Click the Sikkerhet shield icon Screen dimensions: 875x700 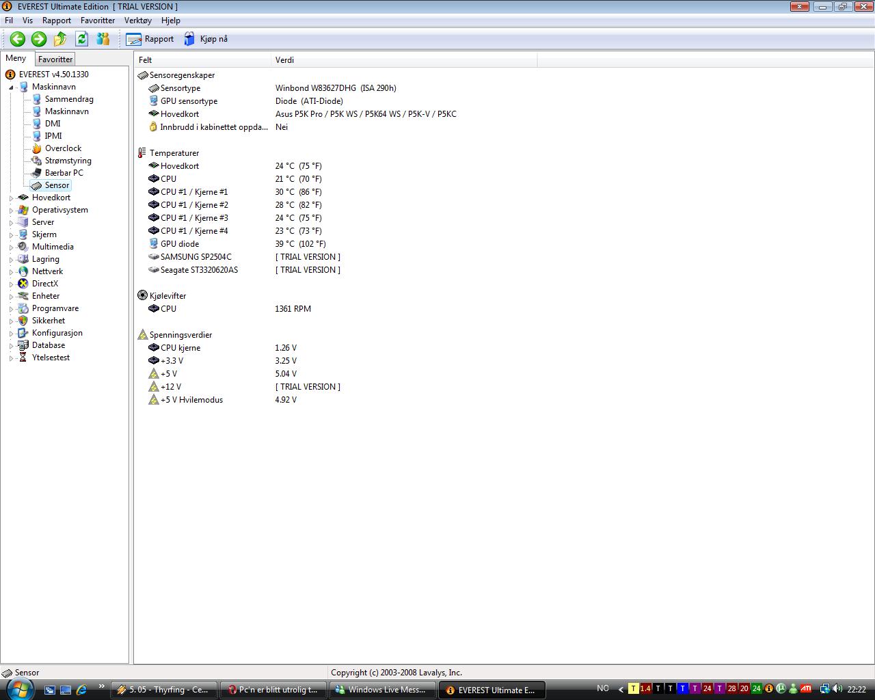point(23,321)
